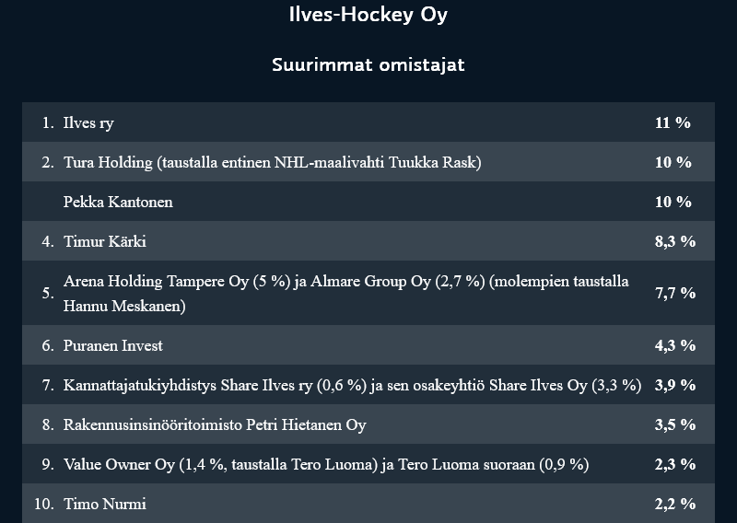Click the 2,3 % percentage value
Image resolution: width=737 pixels, height=523 pixels.
674,464
